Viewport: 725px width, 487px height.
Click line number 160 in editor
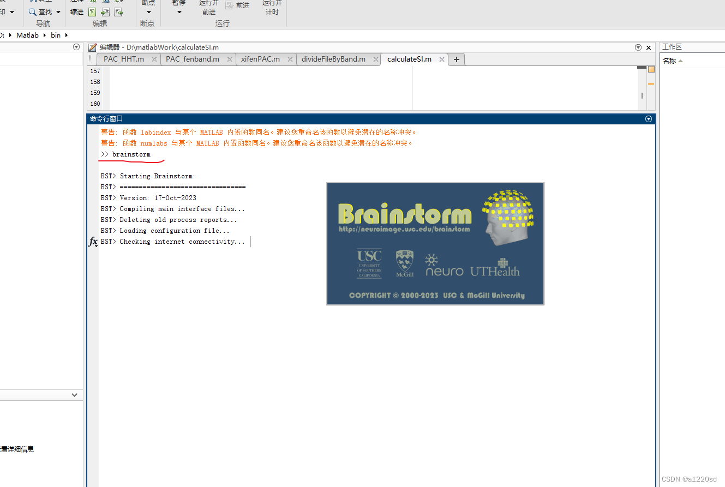point(95,104)
